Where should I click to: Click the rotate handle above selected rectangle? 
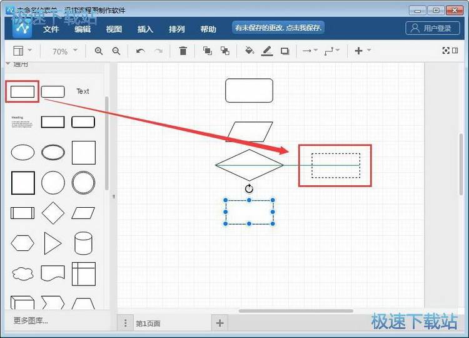point(249,188)
